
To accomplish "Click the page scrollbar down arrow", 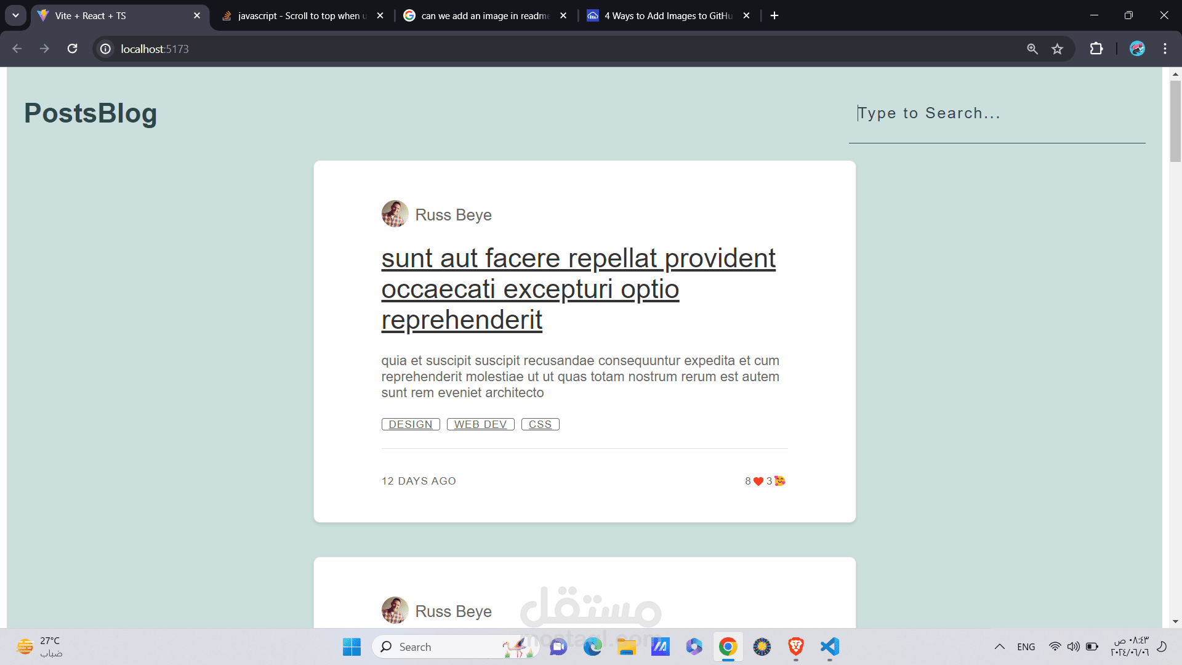I will 1175,622.
